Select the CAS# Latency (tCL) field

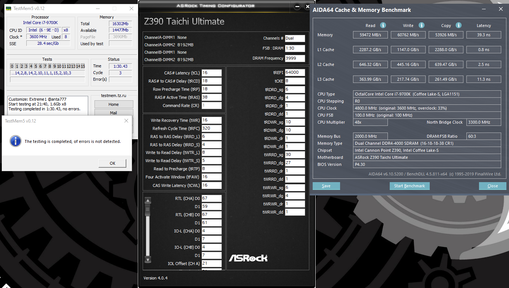tap(212, 73)
